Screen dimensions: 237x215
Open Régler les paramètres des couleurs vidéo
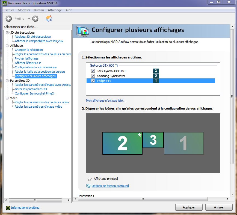coord(42,102)
